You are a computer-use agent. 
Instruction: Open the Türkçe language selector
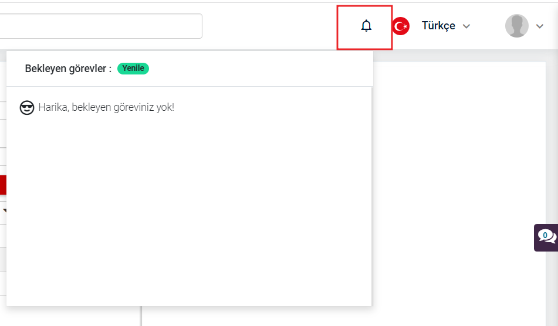438,26
